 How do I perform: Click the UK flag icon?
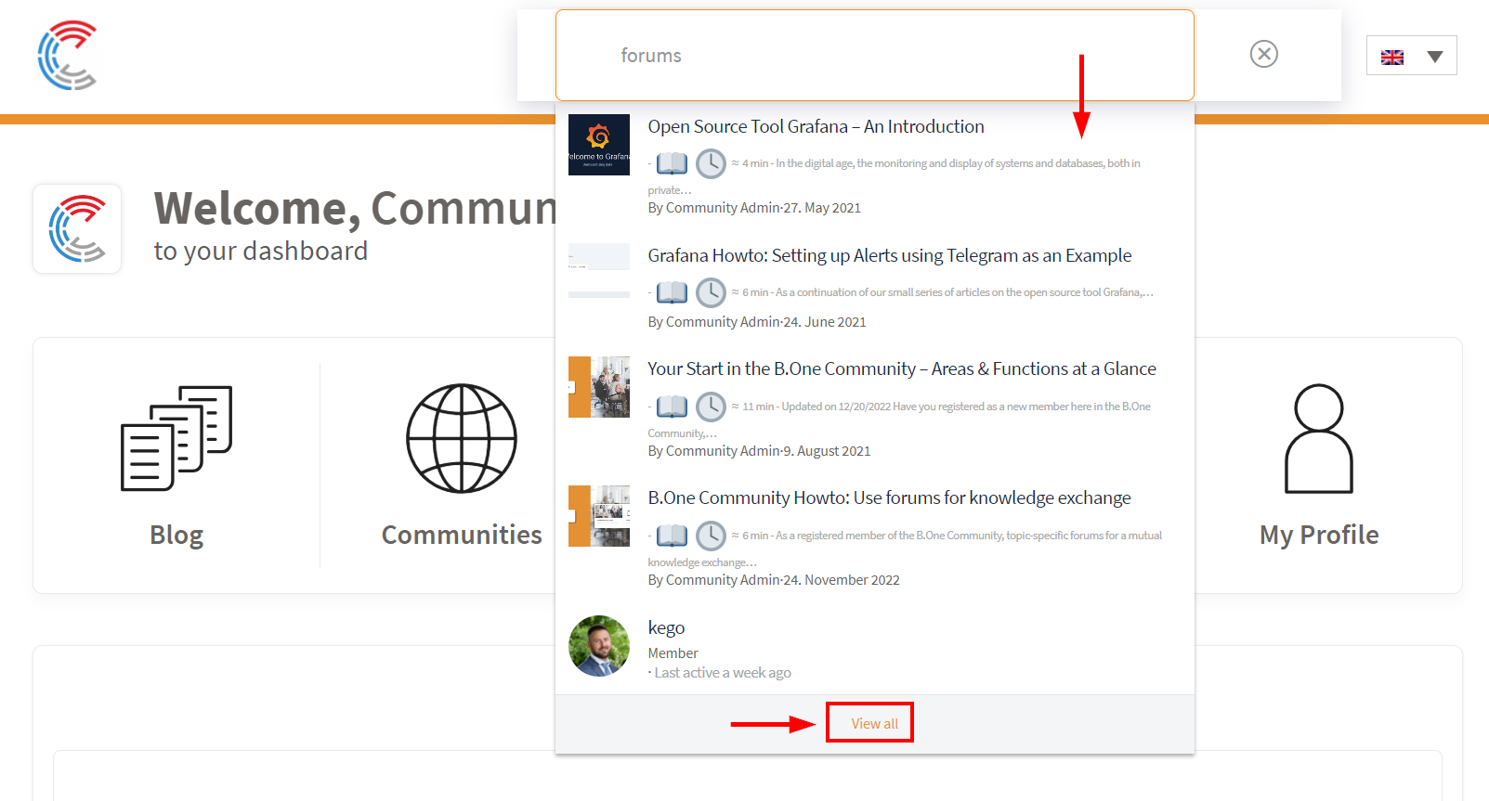[1391, 57]
